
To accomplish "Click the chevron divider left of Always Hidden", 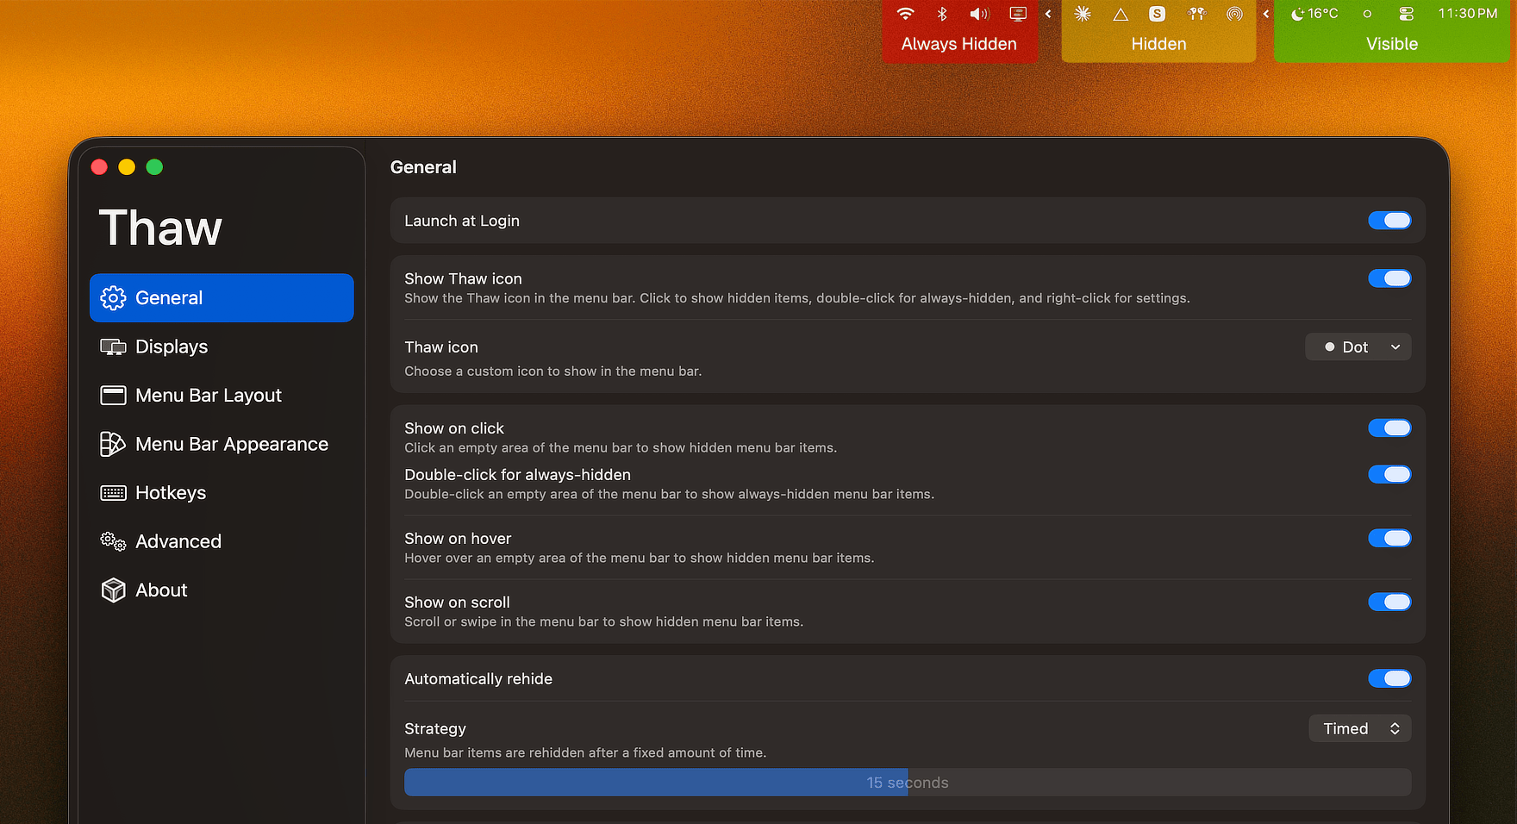I will [x=1047, y=14].
